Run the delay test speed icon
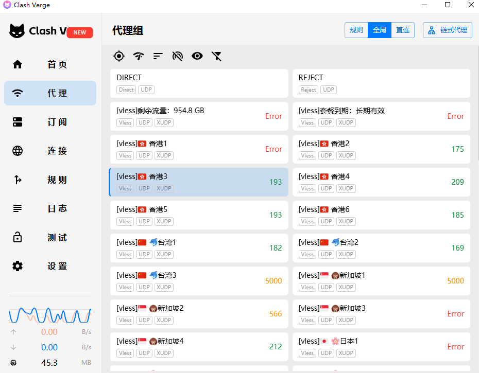The height and width of the screenshot is (373, 479). point(139,56)
